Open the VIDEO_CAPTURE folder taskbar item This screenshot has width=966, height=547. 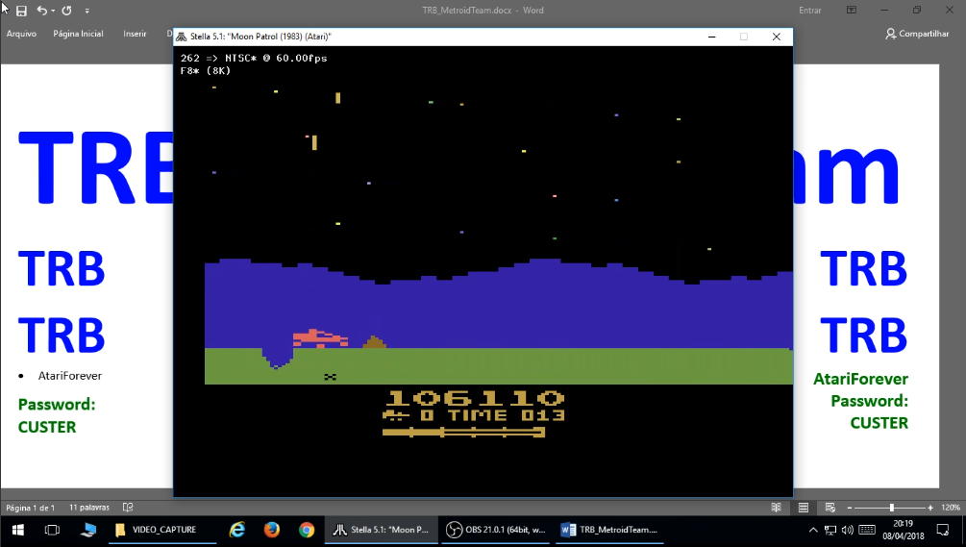click(162, 530)
